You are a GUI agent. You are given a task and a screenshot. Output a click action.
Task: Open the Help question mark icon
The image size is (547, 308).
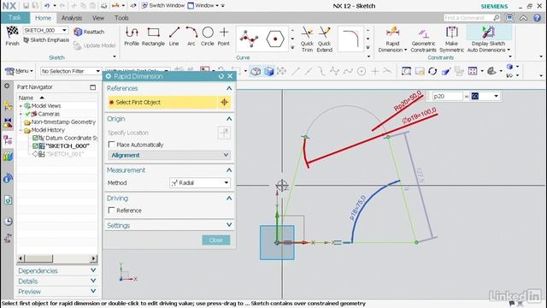pos(538,18)
